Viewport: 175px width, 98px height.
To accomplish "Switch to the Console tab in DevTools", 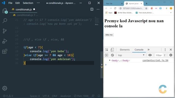I will [139, 50].
